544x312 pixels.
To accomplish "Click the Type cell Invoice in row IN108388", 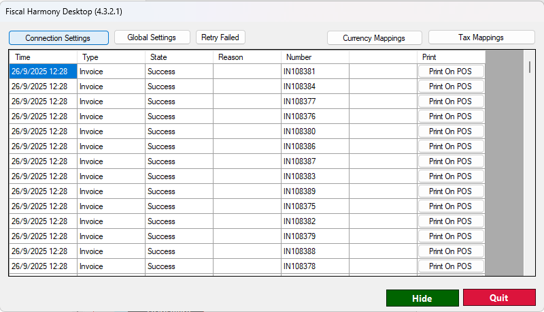I will coord(111,251).
